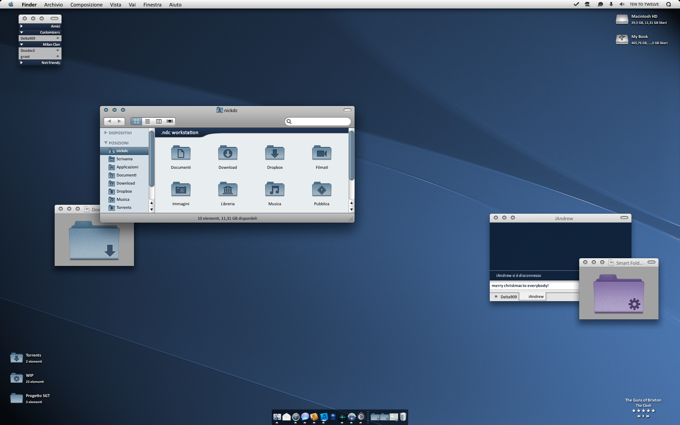Click the Finder search field
The image size is (680, 425).
[318, 121]
